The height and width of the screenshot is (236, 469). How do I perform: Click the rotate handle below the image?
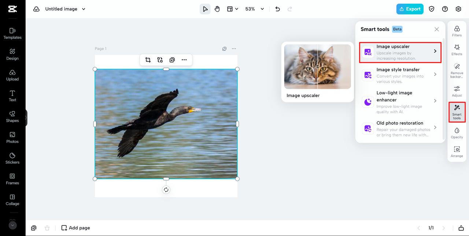click(166, 190)
